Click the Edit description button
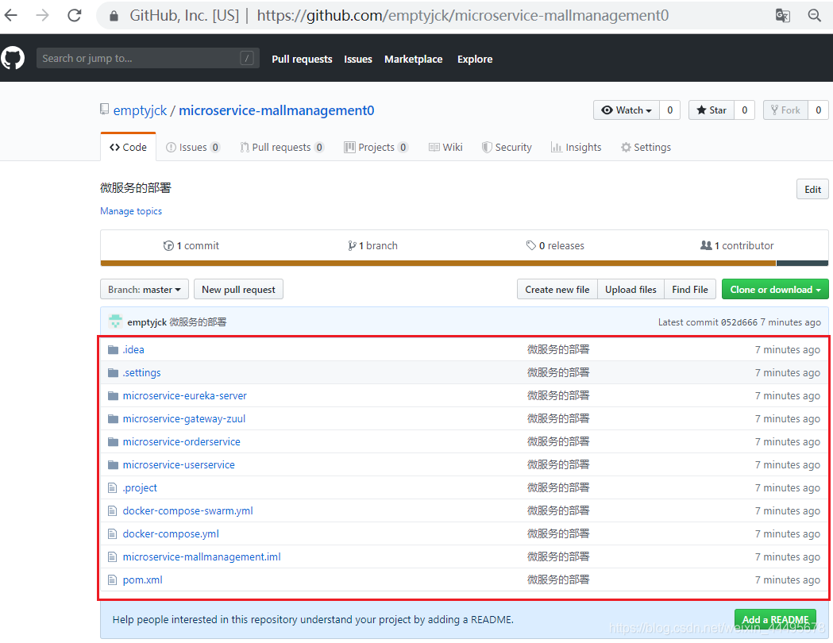Viewport: 833px width, 643px height. (812, 189)
